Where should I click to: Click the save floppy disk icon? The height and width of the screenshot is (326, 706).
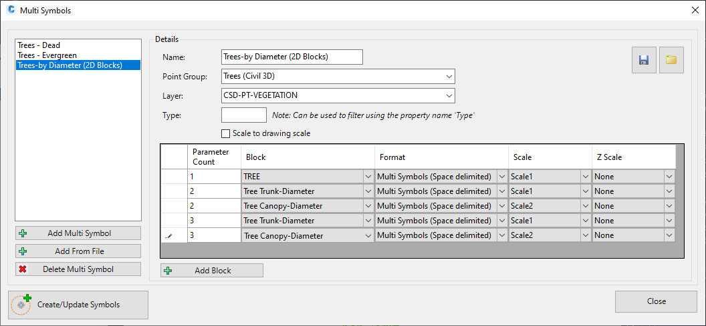pos(644,60)
